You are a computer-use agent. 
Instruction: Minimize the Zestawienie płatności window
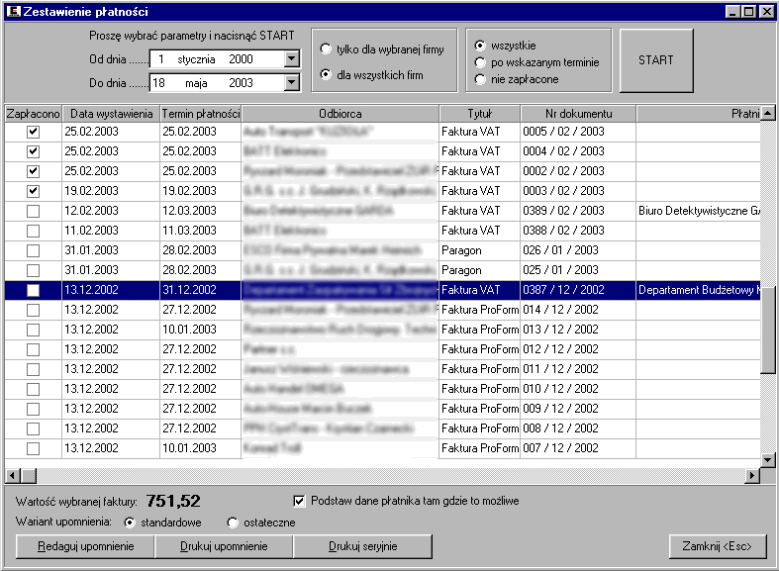click(x=733, y=11)
